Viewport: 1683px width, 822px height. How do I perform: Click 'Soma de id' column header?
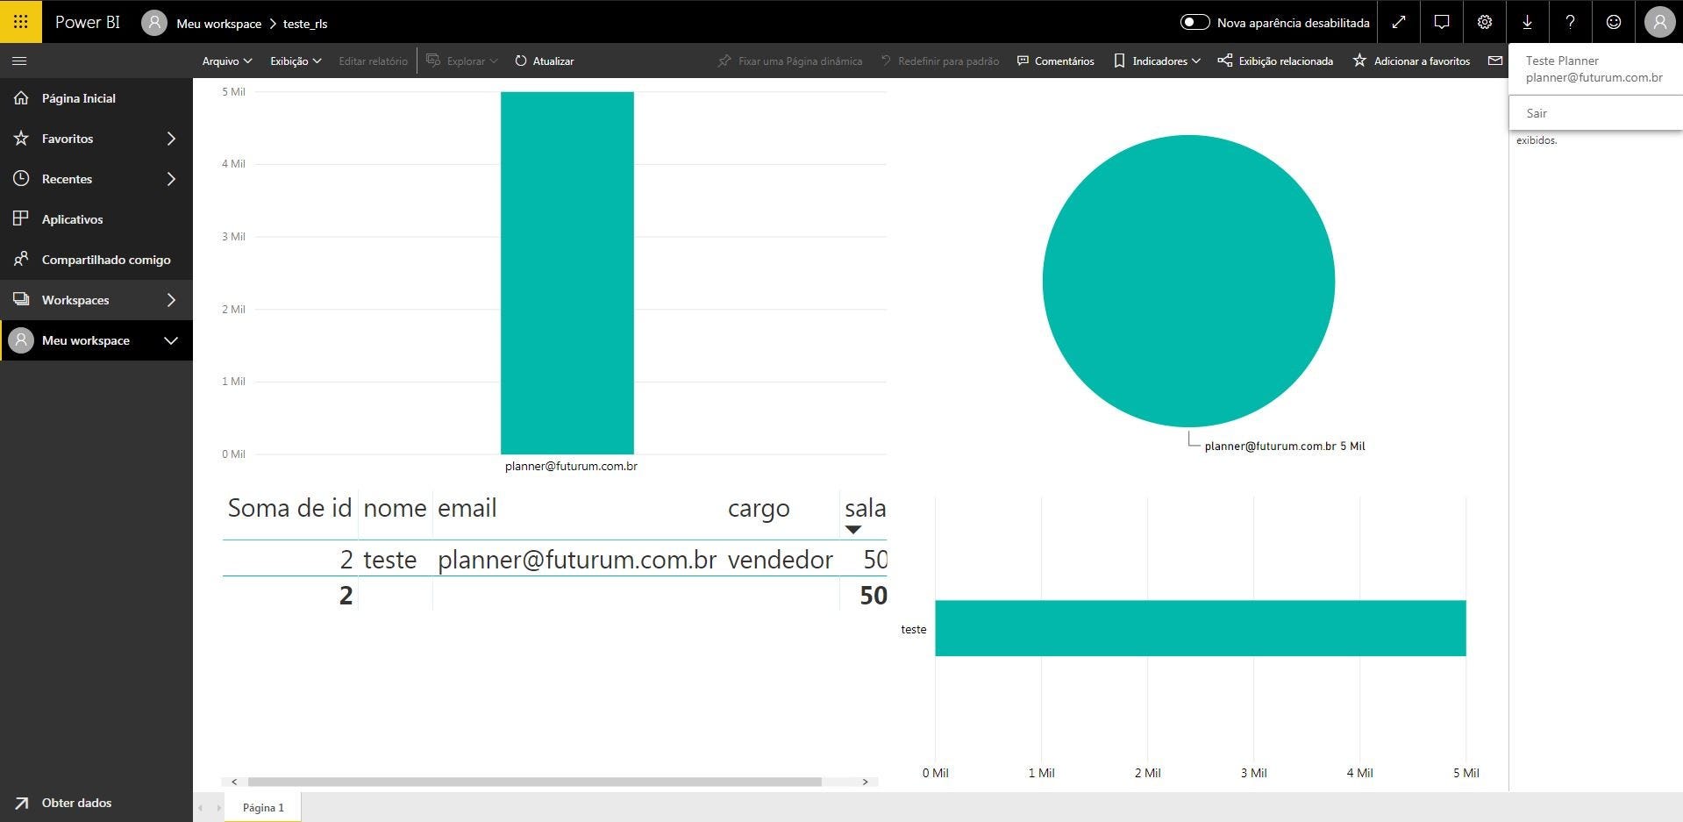[289, 508]
